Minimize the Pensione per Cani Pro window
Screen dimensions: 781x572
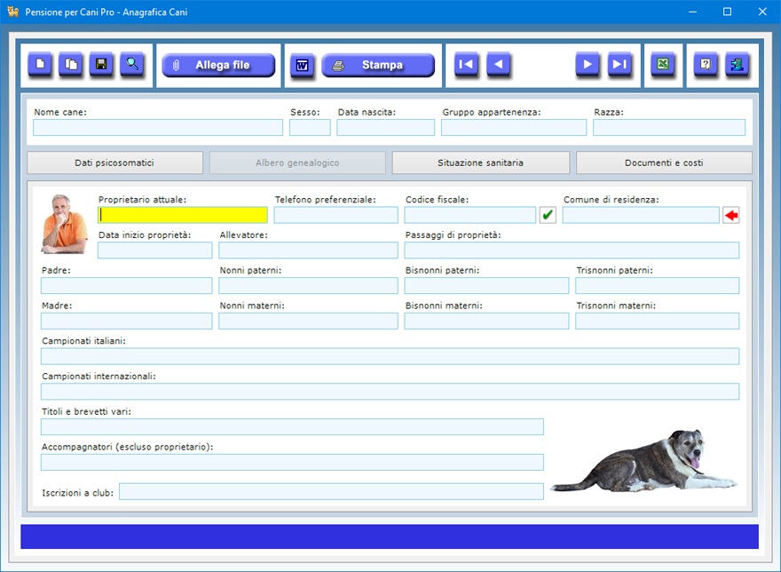tap(692, 12)
